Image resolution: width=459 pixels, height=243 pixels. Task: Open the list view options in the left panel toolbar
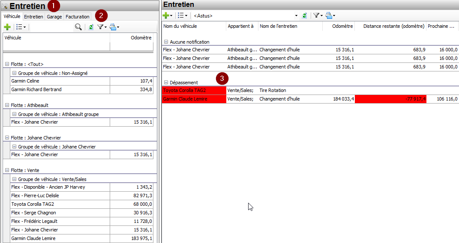[21, 27]
